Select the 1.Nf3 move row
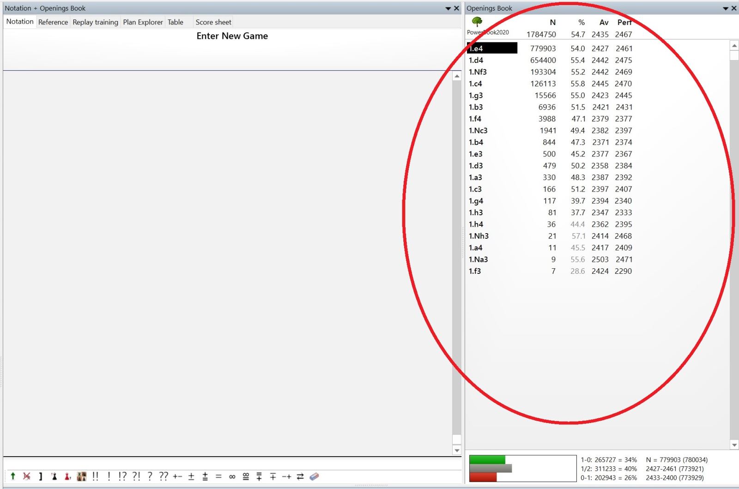 click(478, 72)
